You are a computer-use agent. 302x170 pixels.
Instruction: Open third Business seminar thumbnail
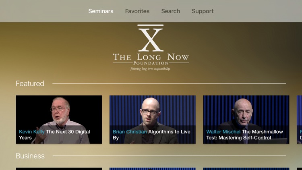click(x=246, y=169)
